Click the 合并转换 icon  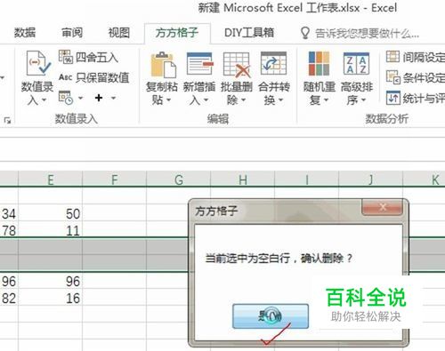pyautogui.click(x=273, y=63)
